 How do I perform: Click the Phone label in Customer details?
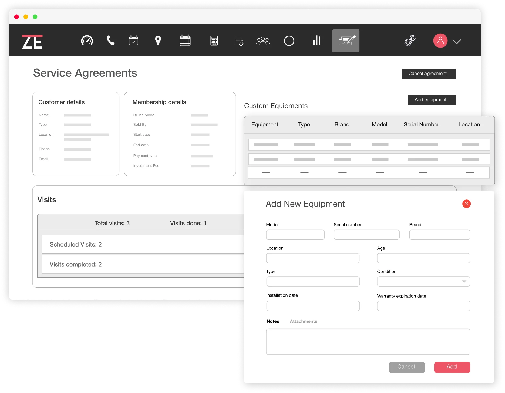[44, 149]
